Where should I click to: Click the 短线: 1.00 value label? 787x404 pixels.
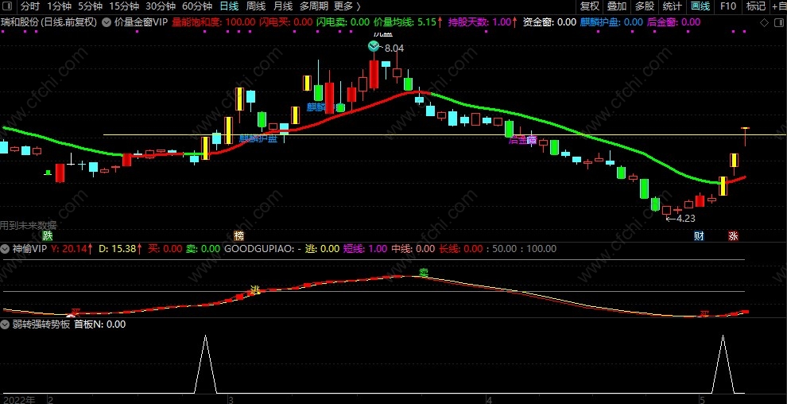365,248
